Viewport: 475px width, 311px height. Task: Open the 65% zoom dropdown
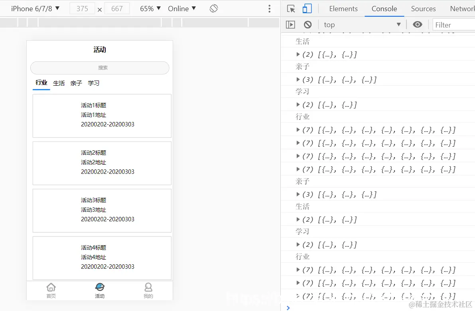coord(150,8)
